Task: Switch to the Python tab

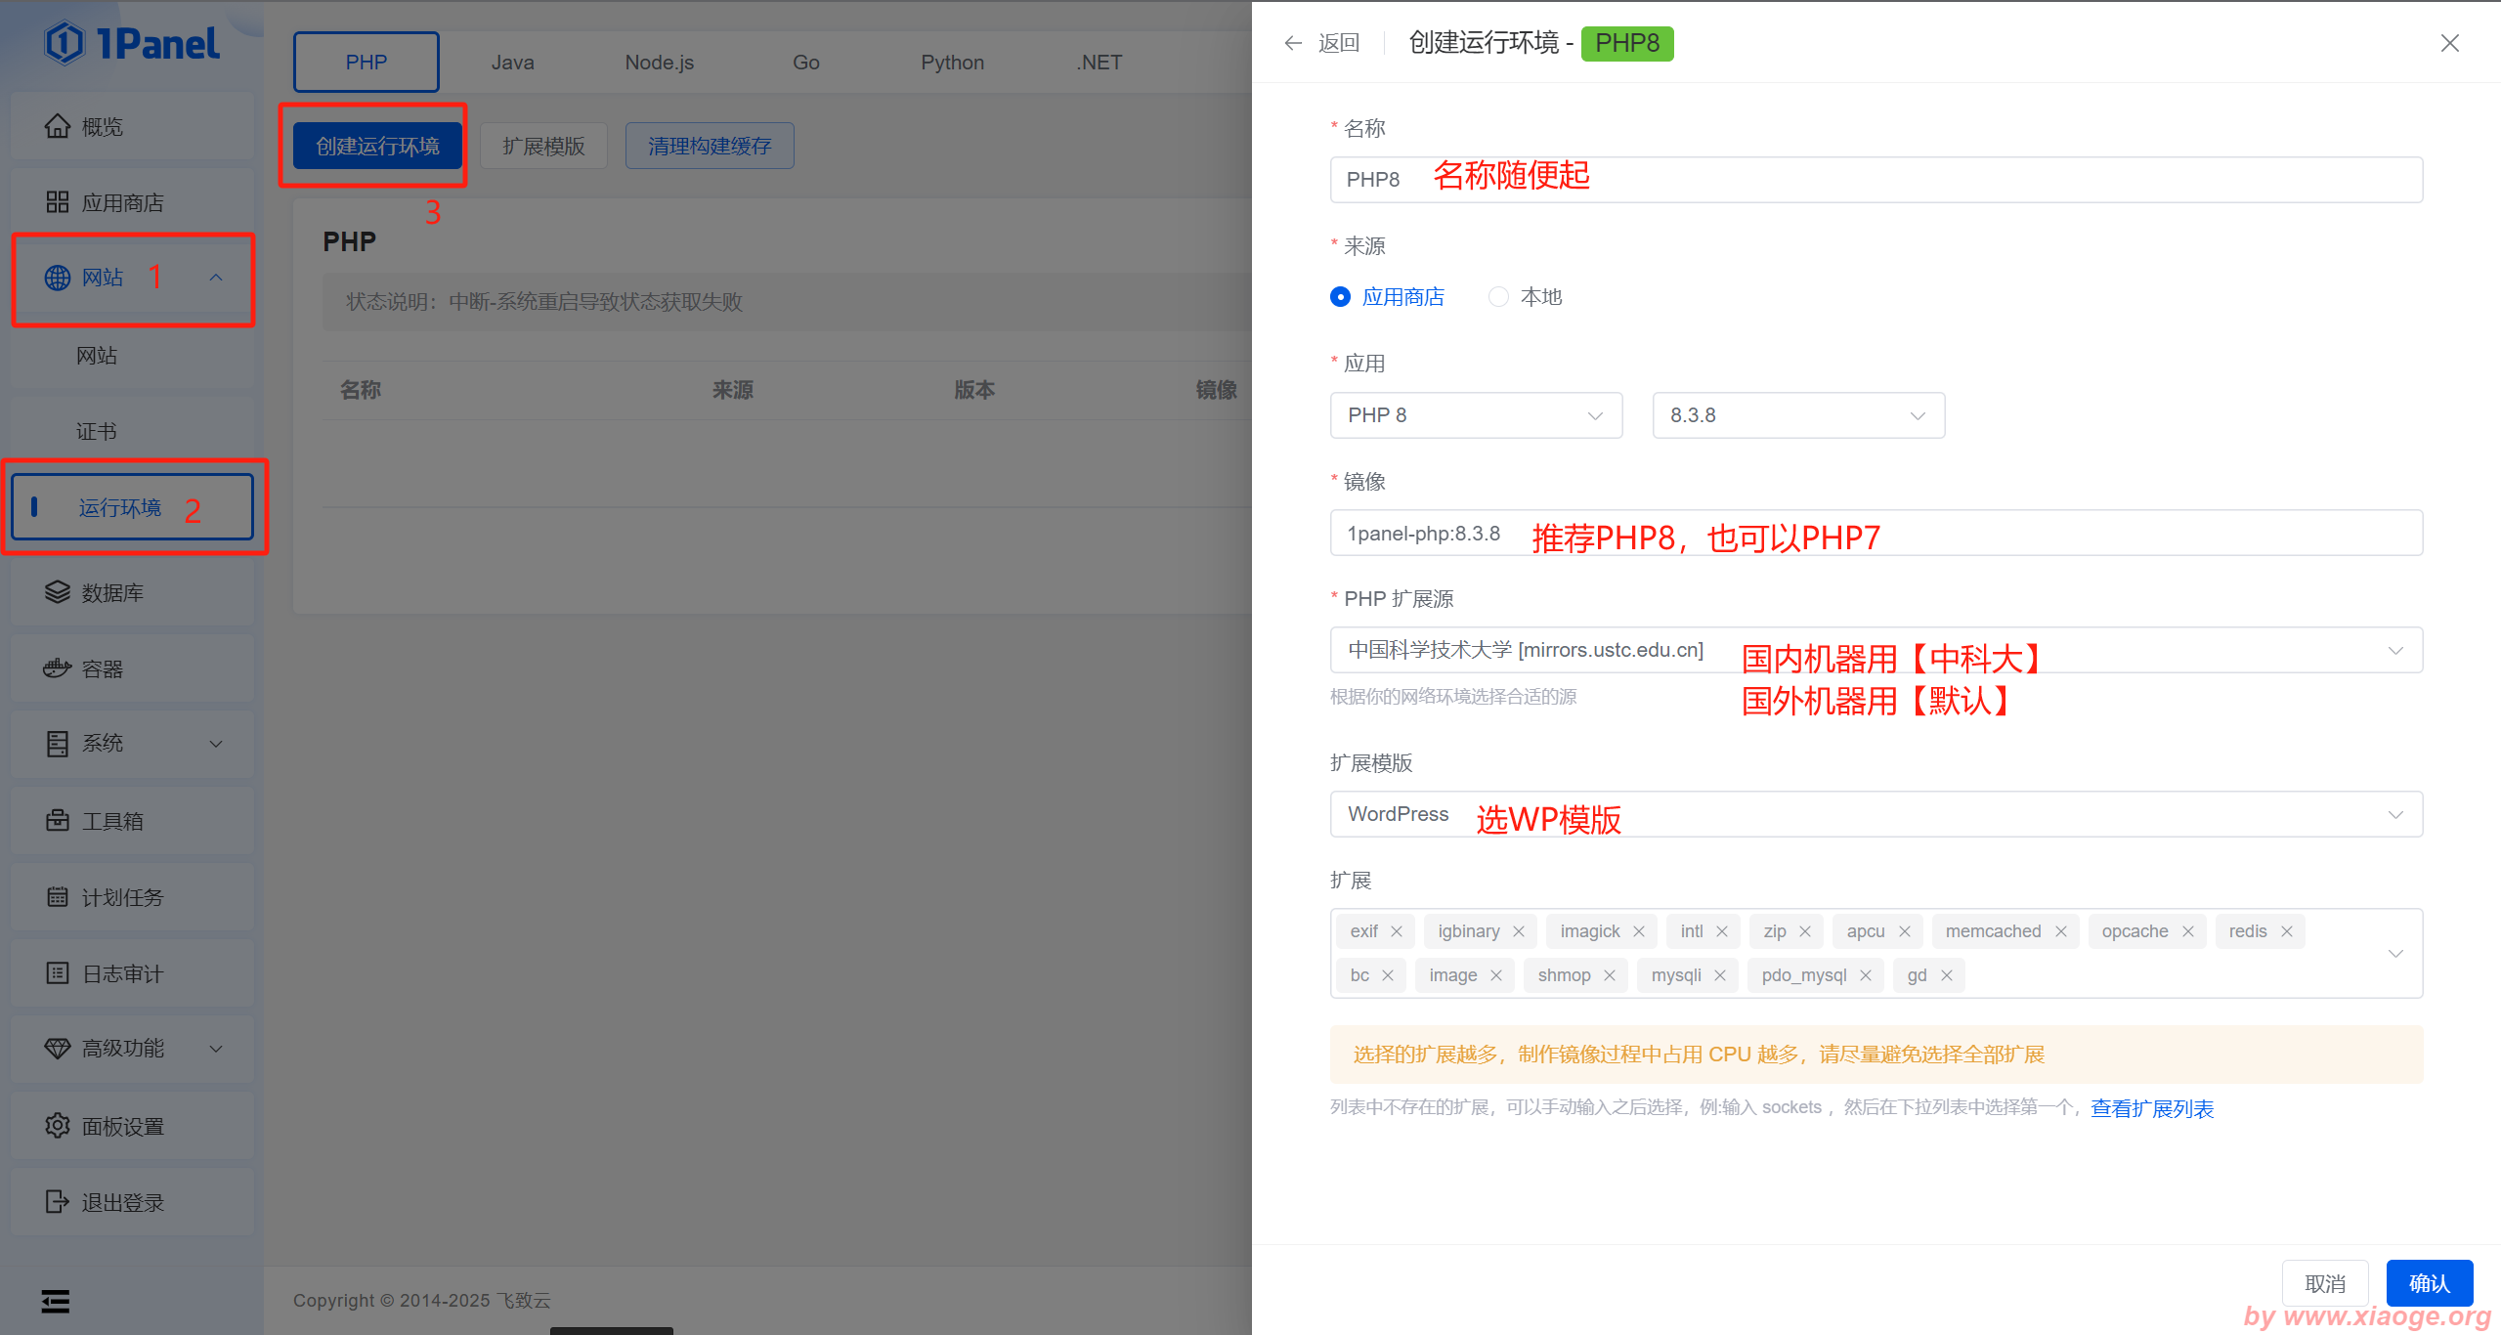Action: (x=952, y=63)
